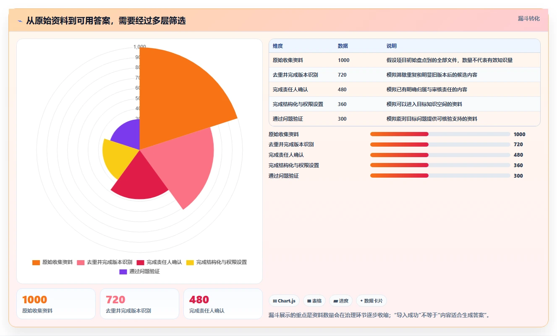Click the 300 value beside the progress bar
Viewport: 557px width, 336px height.
click(518, 176)
